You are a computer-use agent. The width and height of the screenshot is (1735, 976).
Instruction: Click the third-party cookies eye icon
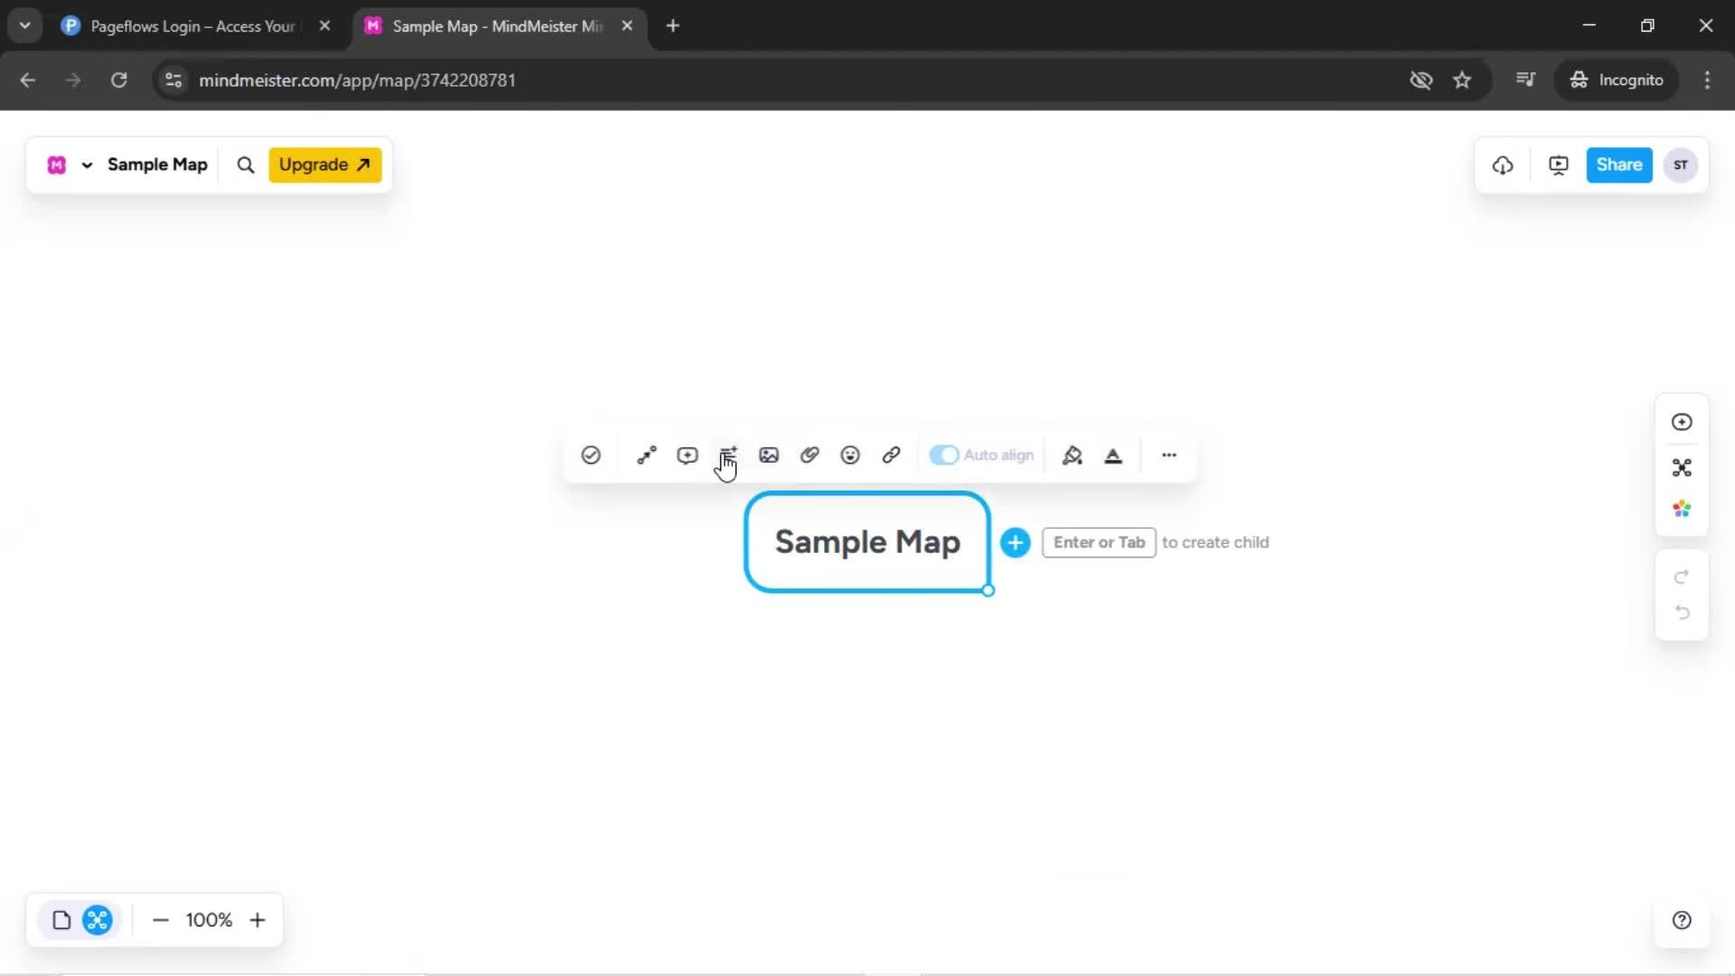point(1421,80)
